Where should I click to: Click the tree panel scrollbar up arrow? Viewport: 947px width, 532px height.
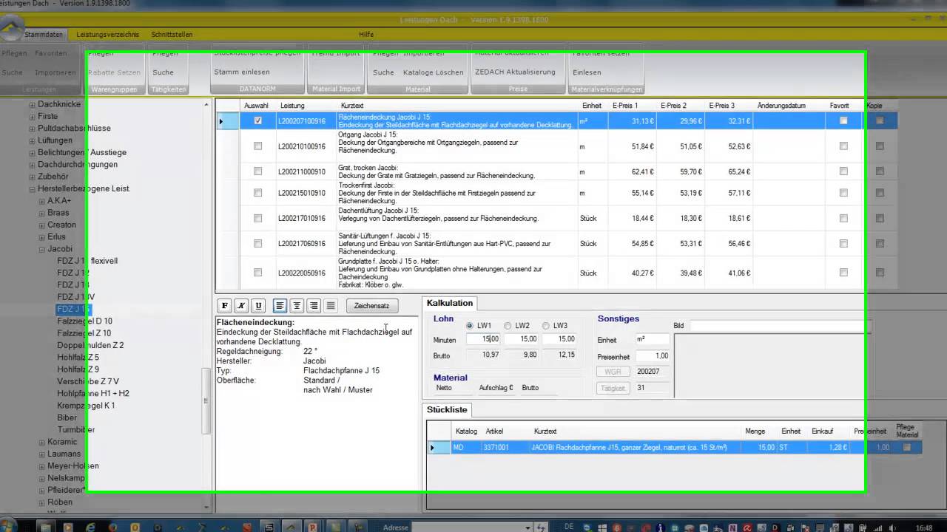[x=206, y=105]
